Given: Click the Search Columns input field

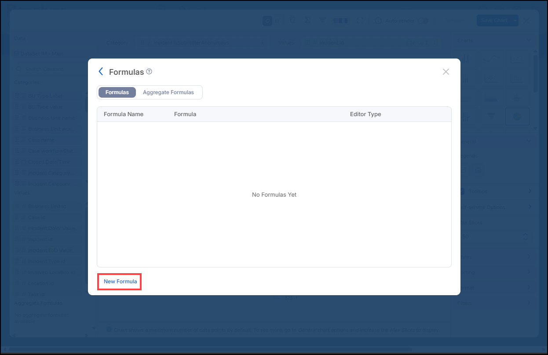Looking at the screenshot, I should (51, 70).
